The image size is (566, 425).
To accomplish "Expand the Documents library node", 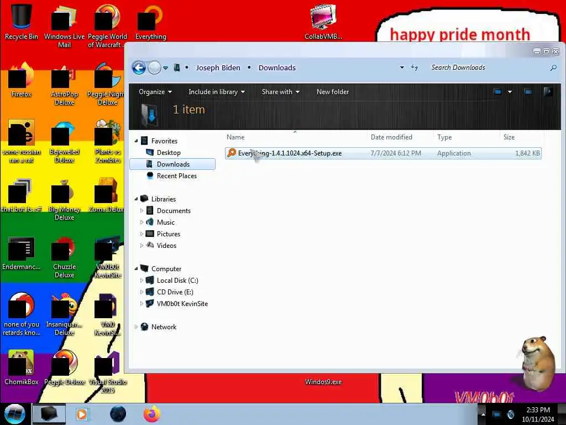I will (141, 211).
